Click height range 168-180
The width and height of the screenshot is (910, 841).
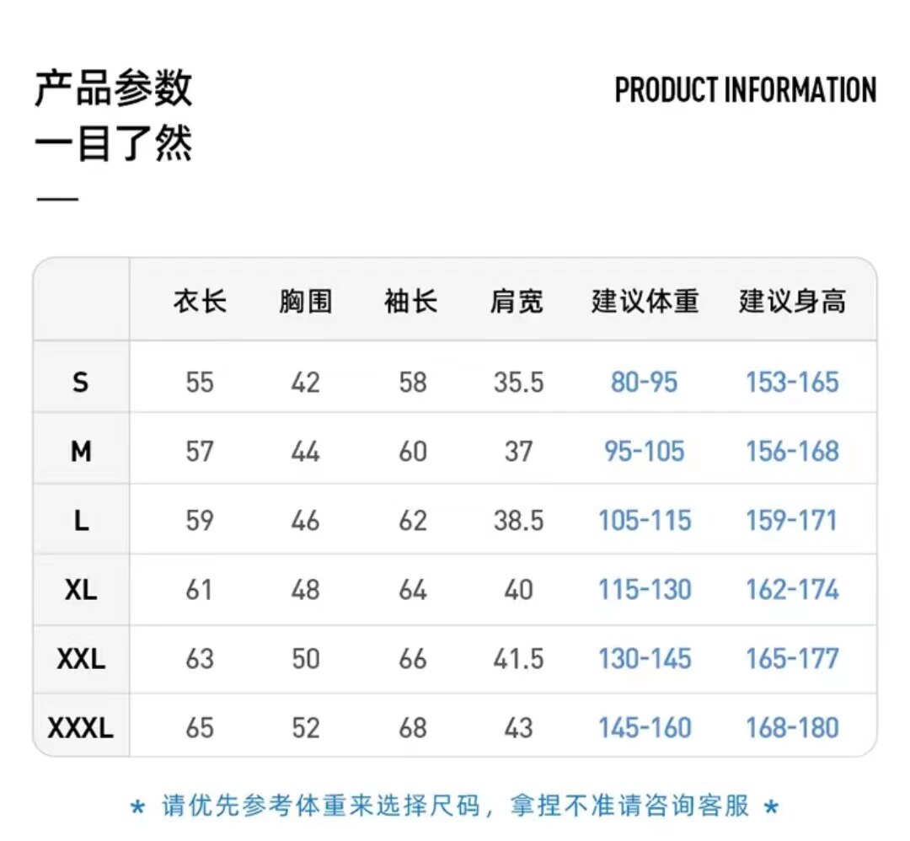(x=792, y=728)
